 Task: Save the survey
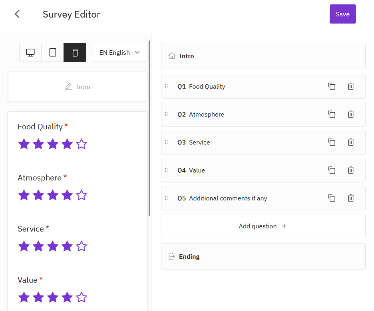(342, 14)
